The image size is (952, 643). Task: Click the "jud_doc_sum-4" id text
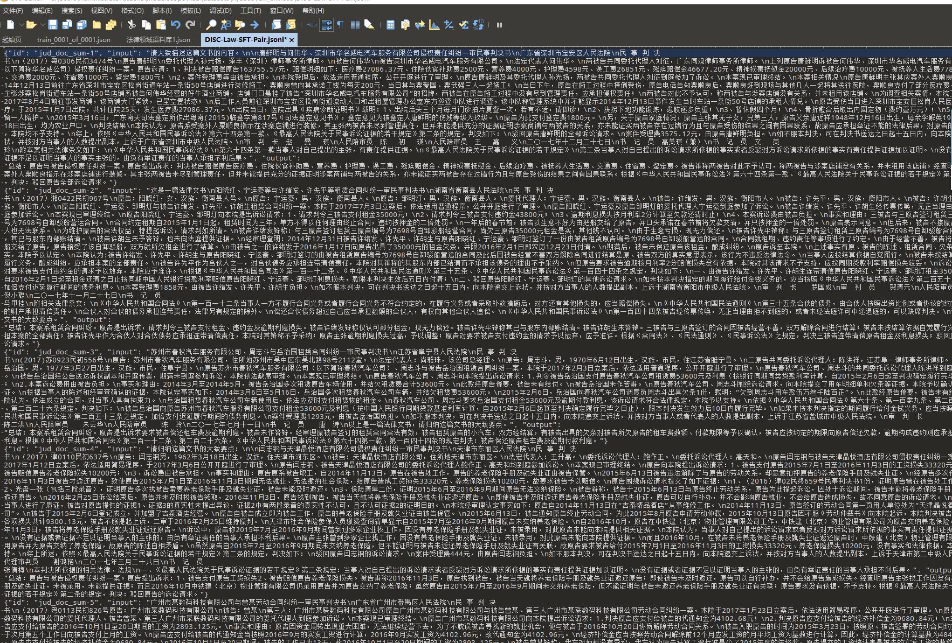tap(67, 449)
